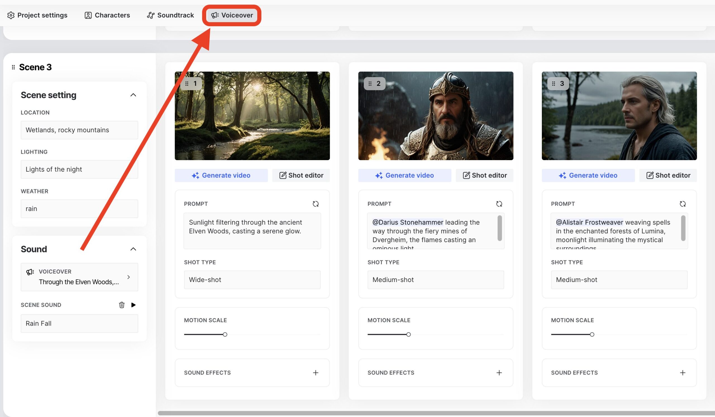The width and height of the screenshot is (715, 417).
Task: Edit the Rain Fall scene sound field
Action: click(79, 323)
